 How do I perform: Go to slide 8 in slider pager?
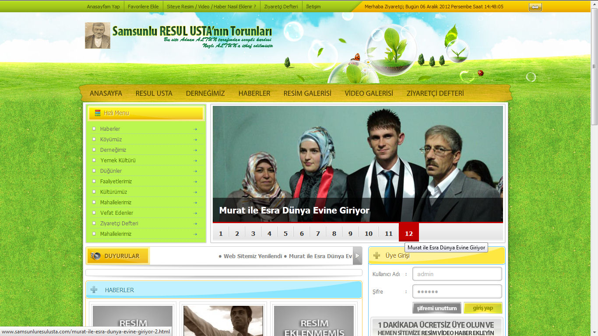[334, 233]
